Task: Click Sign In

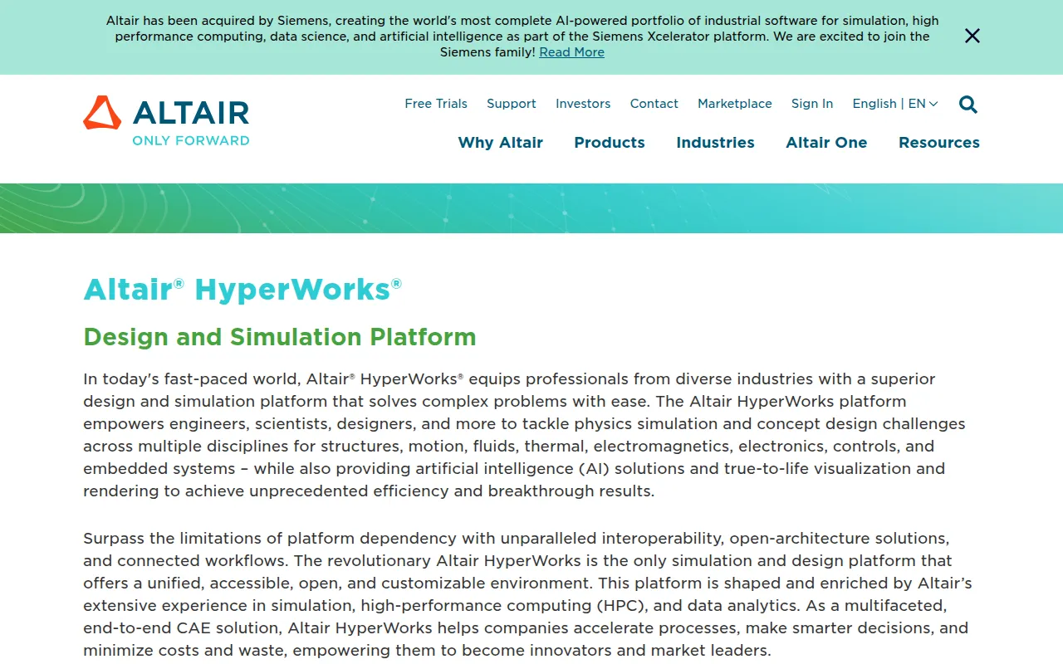Action: 812,104
